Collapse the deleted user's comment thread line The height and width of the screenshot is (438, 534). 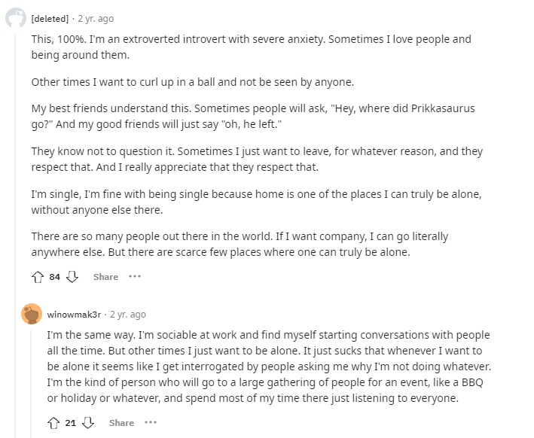(16, 226)
